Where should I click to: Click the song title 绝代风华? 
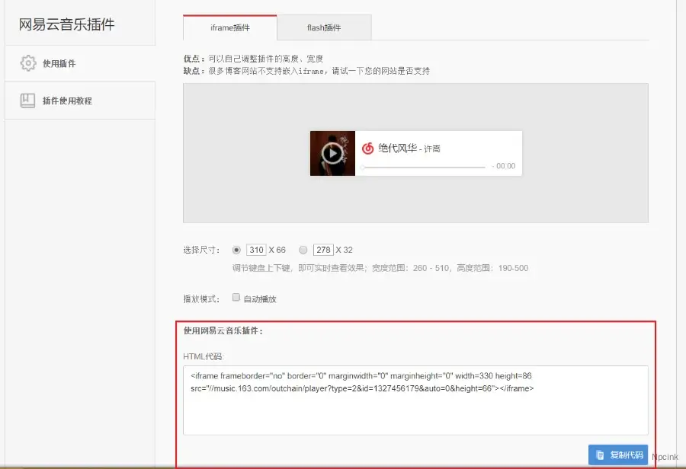click(397, 148)
